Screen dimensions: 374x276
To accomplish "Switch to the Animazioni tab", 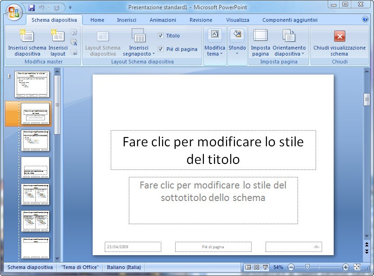I will 163,20.
